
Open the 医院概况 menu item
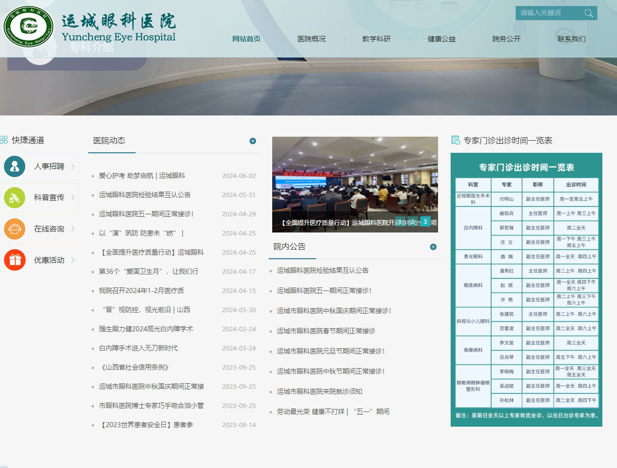(x=312, y=39)
